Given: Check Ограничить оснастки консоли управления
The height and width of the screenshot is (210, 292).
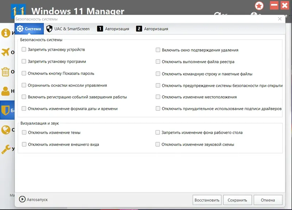Looking at the screenshot, I should pos(24,85).
